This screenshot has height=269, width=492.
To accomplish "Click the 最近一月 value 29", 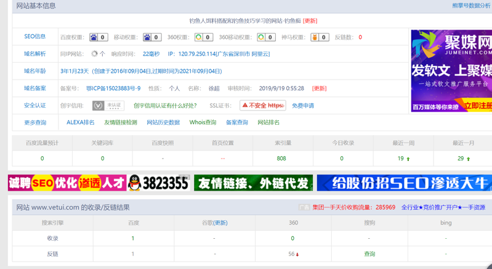I will click(461, 159).
